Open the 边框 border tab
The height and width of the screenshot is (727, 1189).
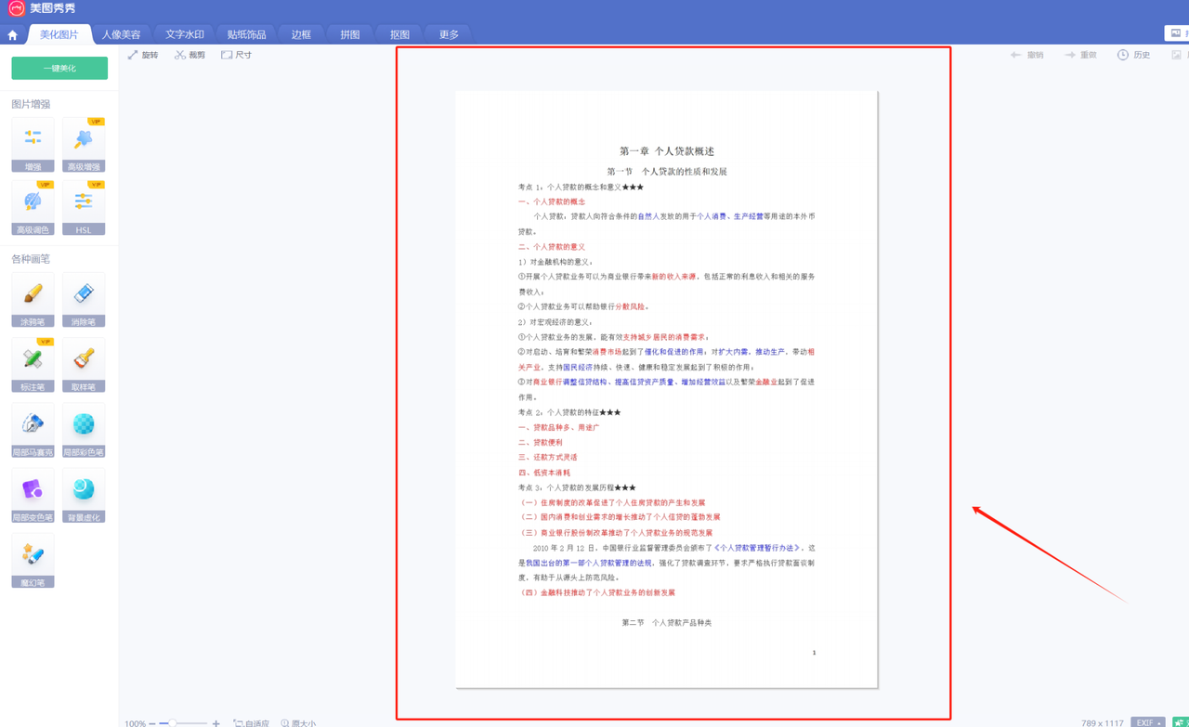(302, 34)
